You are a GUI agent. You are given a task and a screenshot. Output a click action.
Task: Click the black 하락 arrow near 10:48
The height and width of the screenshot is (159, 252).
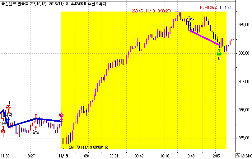coord(190,24)
